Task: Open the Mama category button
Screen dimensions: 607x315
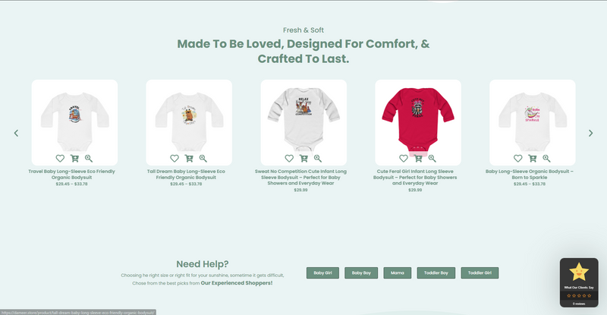Action: (x=397, y=272)
